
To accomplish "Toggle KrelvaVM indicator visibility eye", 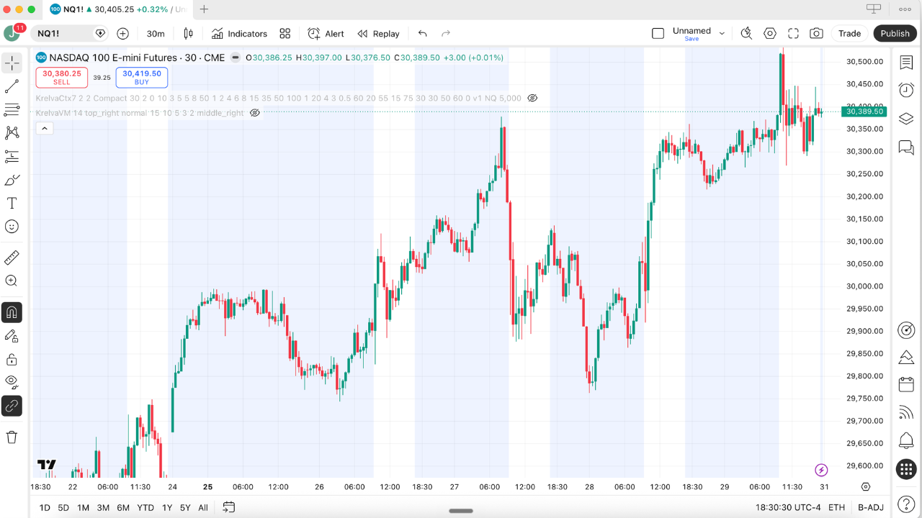I will coord(254,113).
